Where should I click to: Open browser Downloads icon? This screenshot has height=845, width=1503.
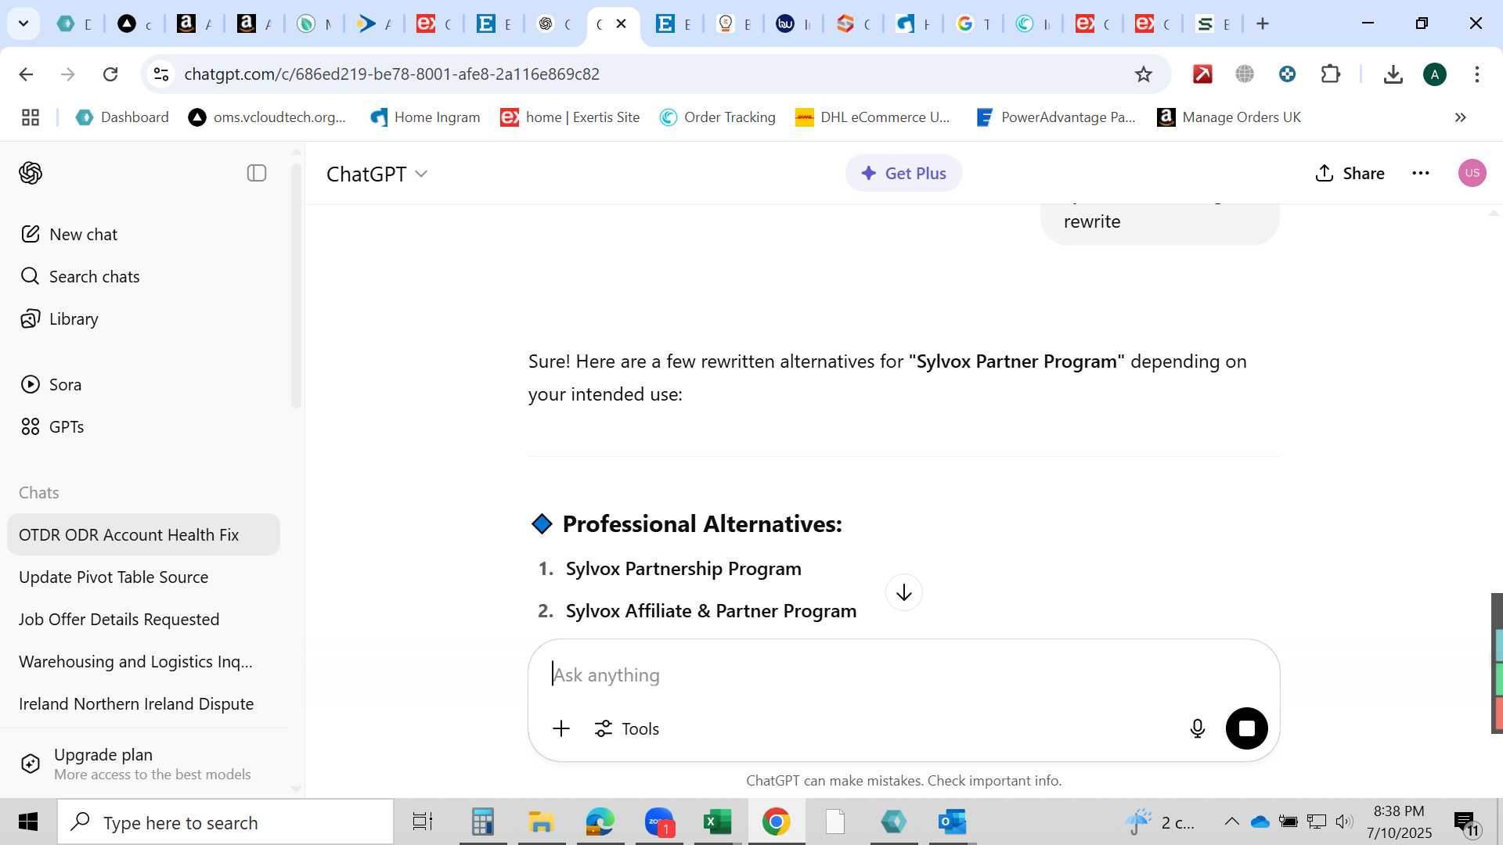[1393, 74]
